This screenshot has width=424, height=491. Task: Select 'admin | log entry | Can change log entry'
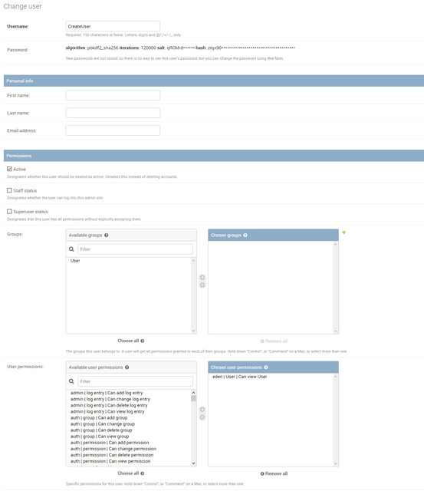tap(110, 399)
